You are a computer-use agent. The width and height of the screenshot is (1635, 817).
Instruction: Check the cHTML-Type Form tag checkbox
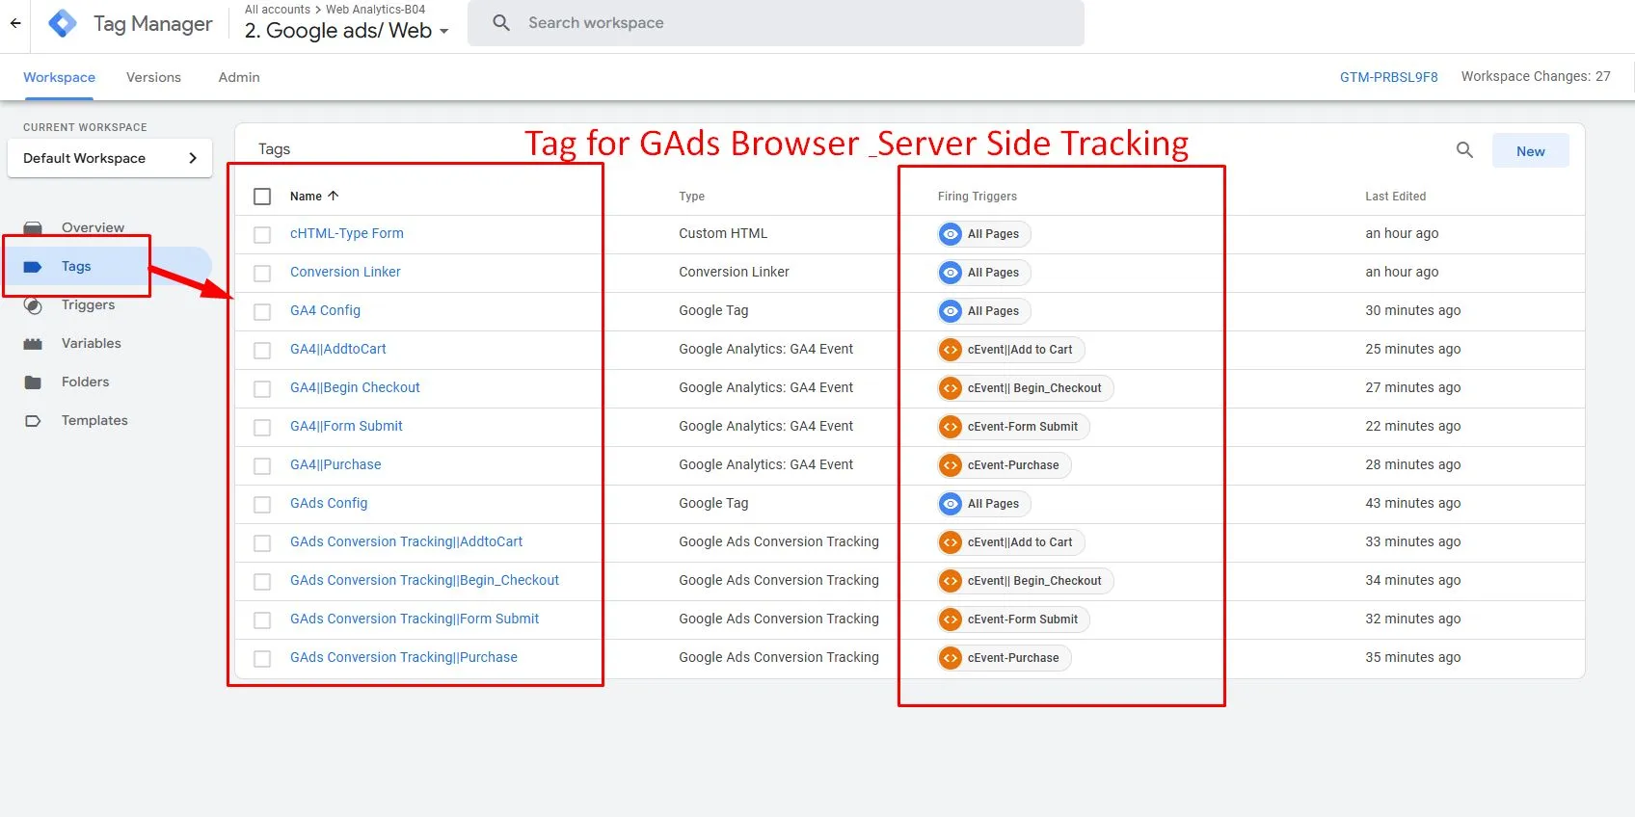[262, 235]
